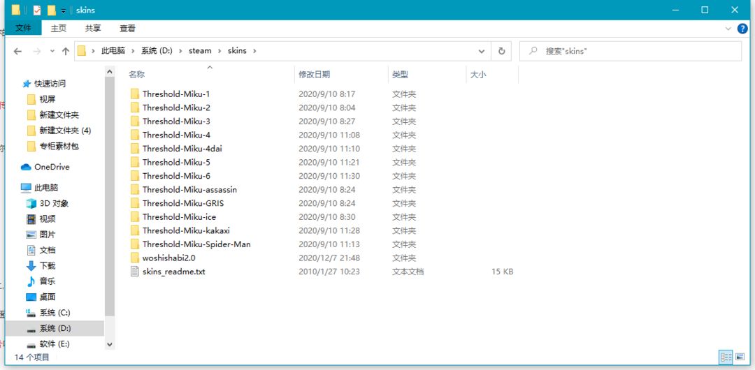Click the search skins input field
Viewport: 755px width, 370px height.
[x=631, y=50]
